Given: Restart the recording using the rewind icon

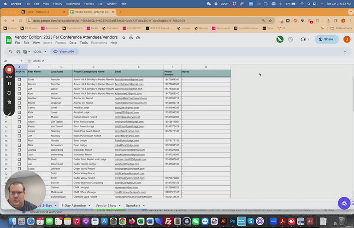Looking at the screenshot, I should pyautogui.click(x=9, y=93).
